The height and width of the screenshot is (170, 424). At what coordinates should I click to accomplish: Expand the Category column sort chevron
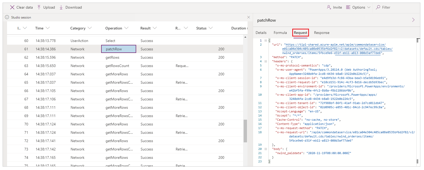click(90, 28)
